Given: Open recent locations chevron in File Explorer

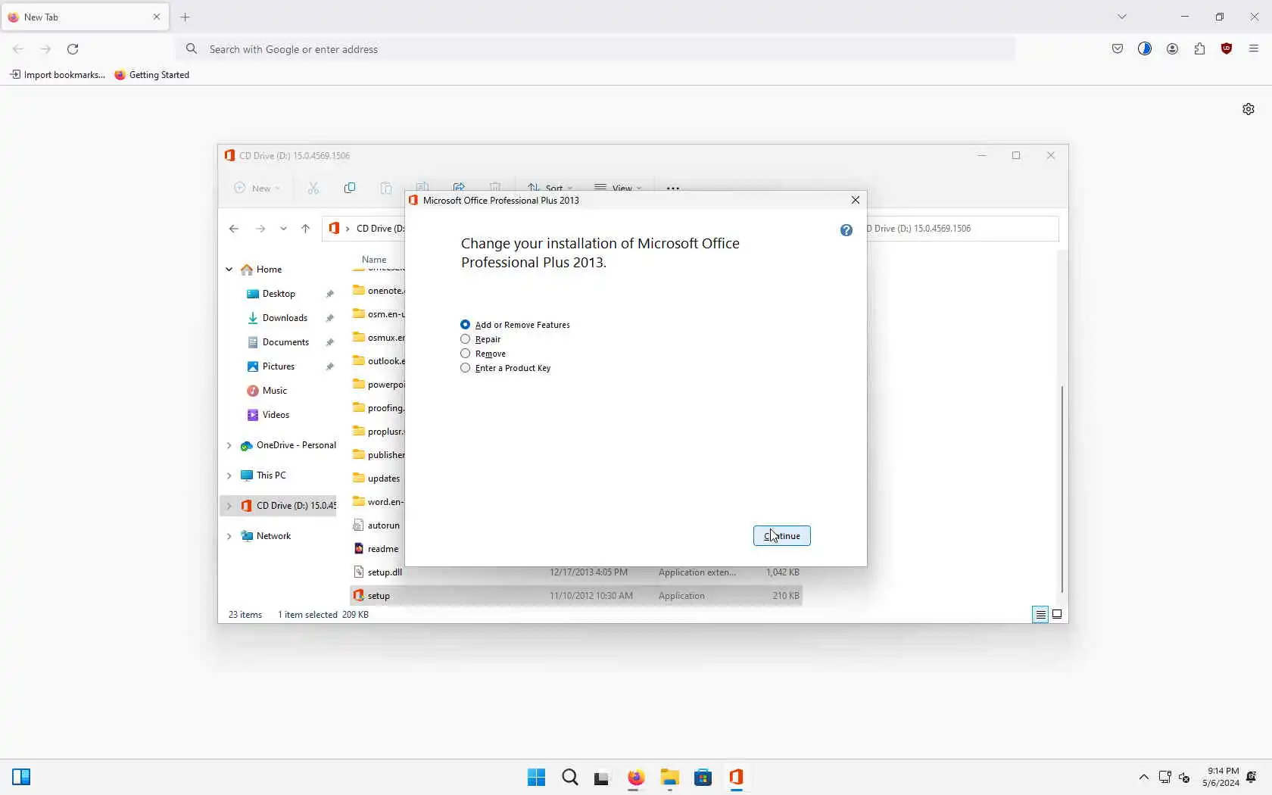Looking at the screenshot, I should pyautogui.click(x=283, y=229).
